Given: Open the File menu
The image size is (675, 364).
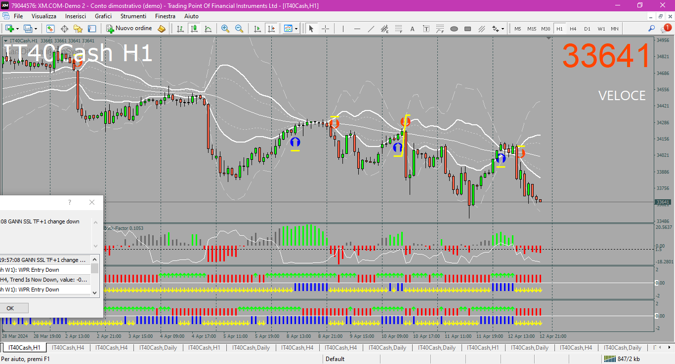Looking at the screenshot, I should [x=18, y=16].
